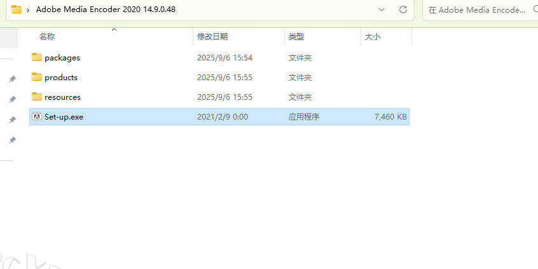This screenshot has height=269, width=538.
Task: Click packages date 2025/9/6 15:54
Action: (x=224, y=58)
